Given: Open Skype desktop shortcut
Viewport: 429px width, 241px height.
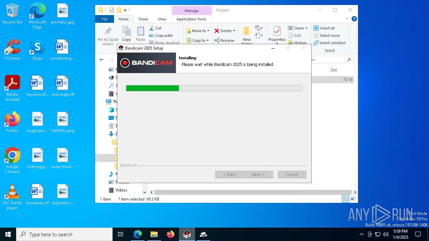Looking at the screenshot, I should click(x=37, y=50).
